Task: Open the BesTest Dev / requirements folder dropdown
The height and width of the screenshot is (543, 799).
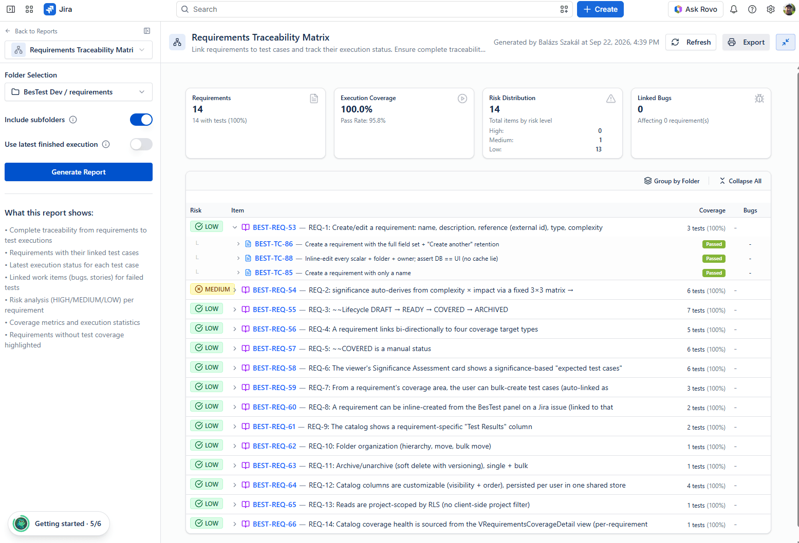Action: (79, 92)
